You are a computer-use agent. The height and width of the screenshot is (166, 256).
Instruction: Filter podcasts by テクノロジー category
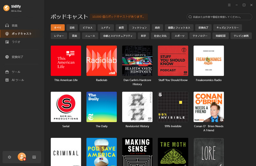tap(199, 36)
